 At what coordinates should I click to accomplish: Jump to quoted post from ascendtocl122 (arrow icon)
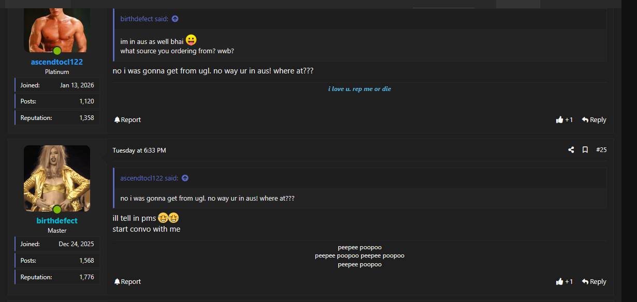(x=185, y=178)
